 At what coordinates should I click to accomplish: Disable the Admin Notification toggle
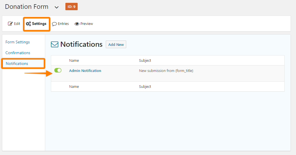(x=58, y=70)
